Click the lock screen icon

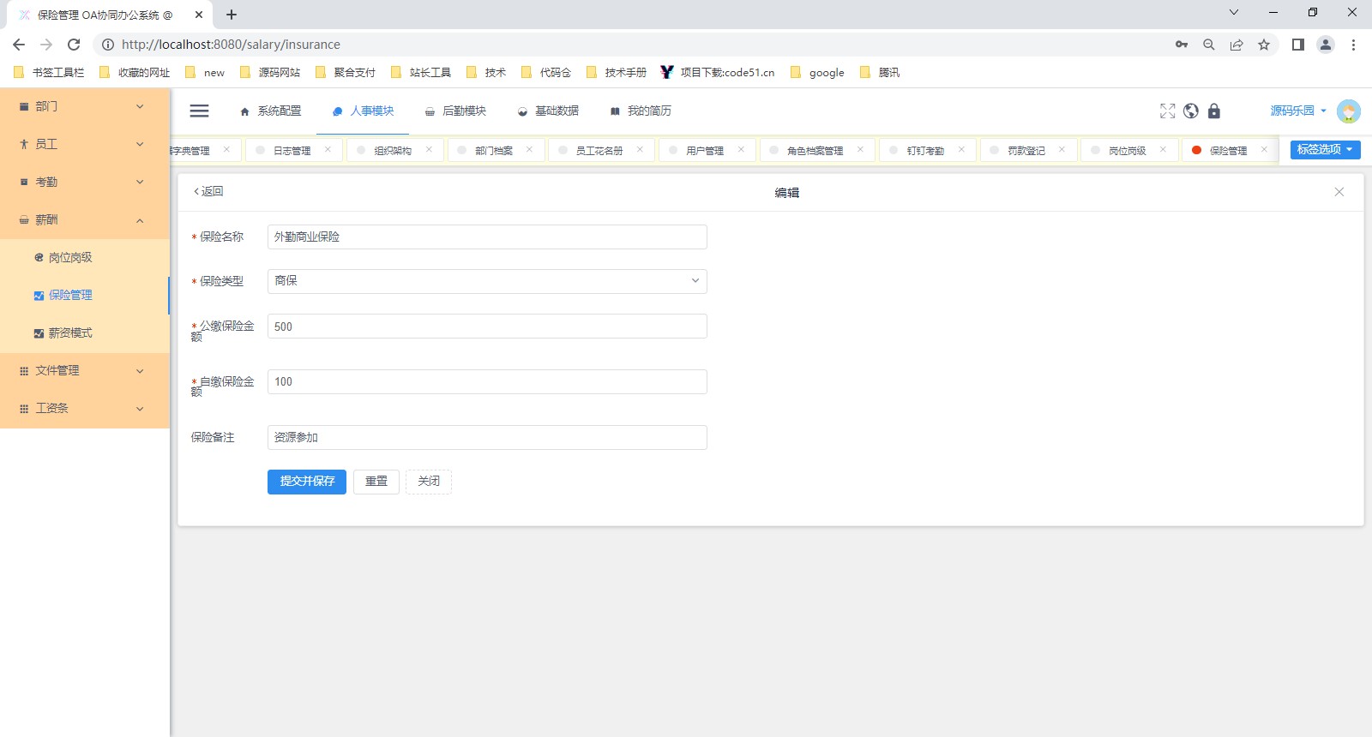pos(1213,111)
